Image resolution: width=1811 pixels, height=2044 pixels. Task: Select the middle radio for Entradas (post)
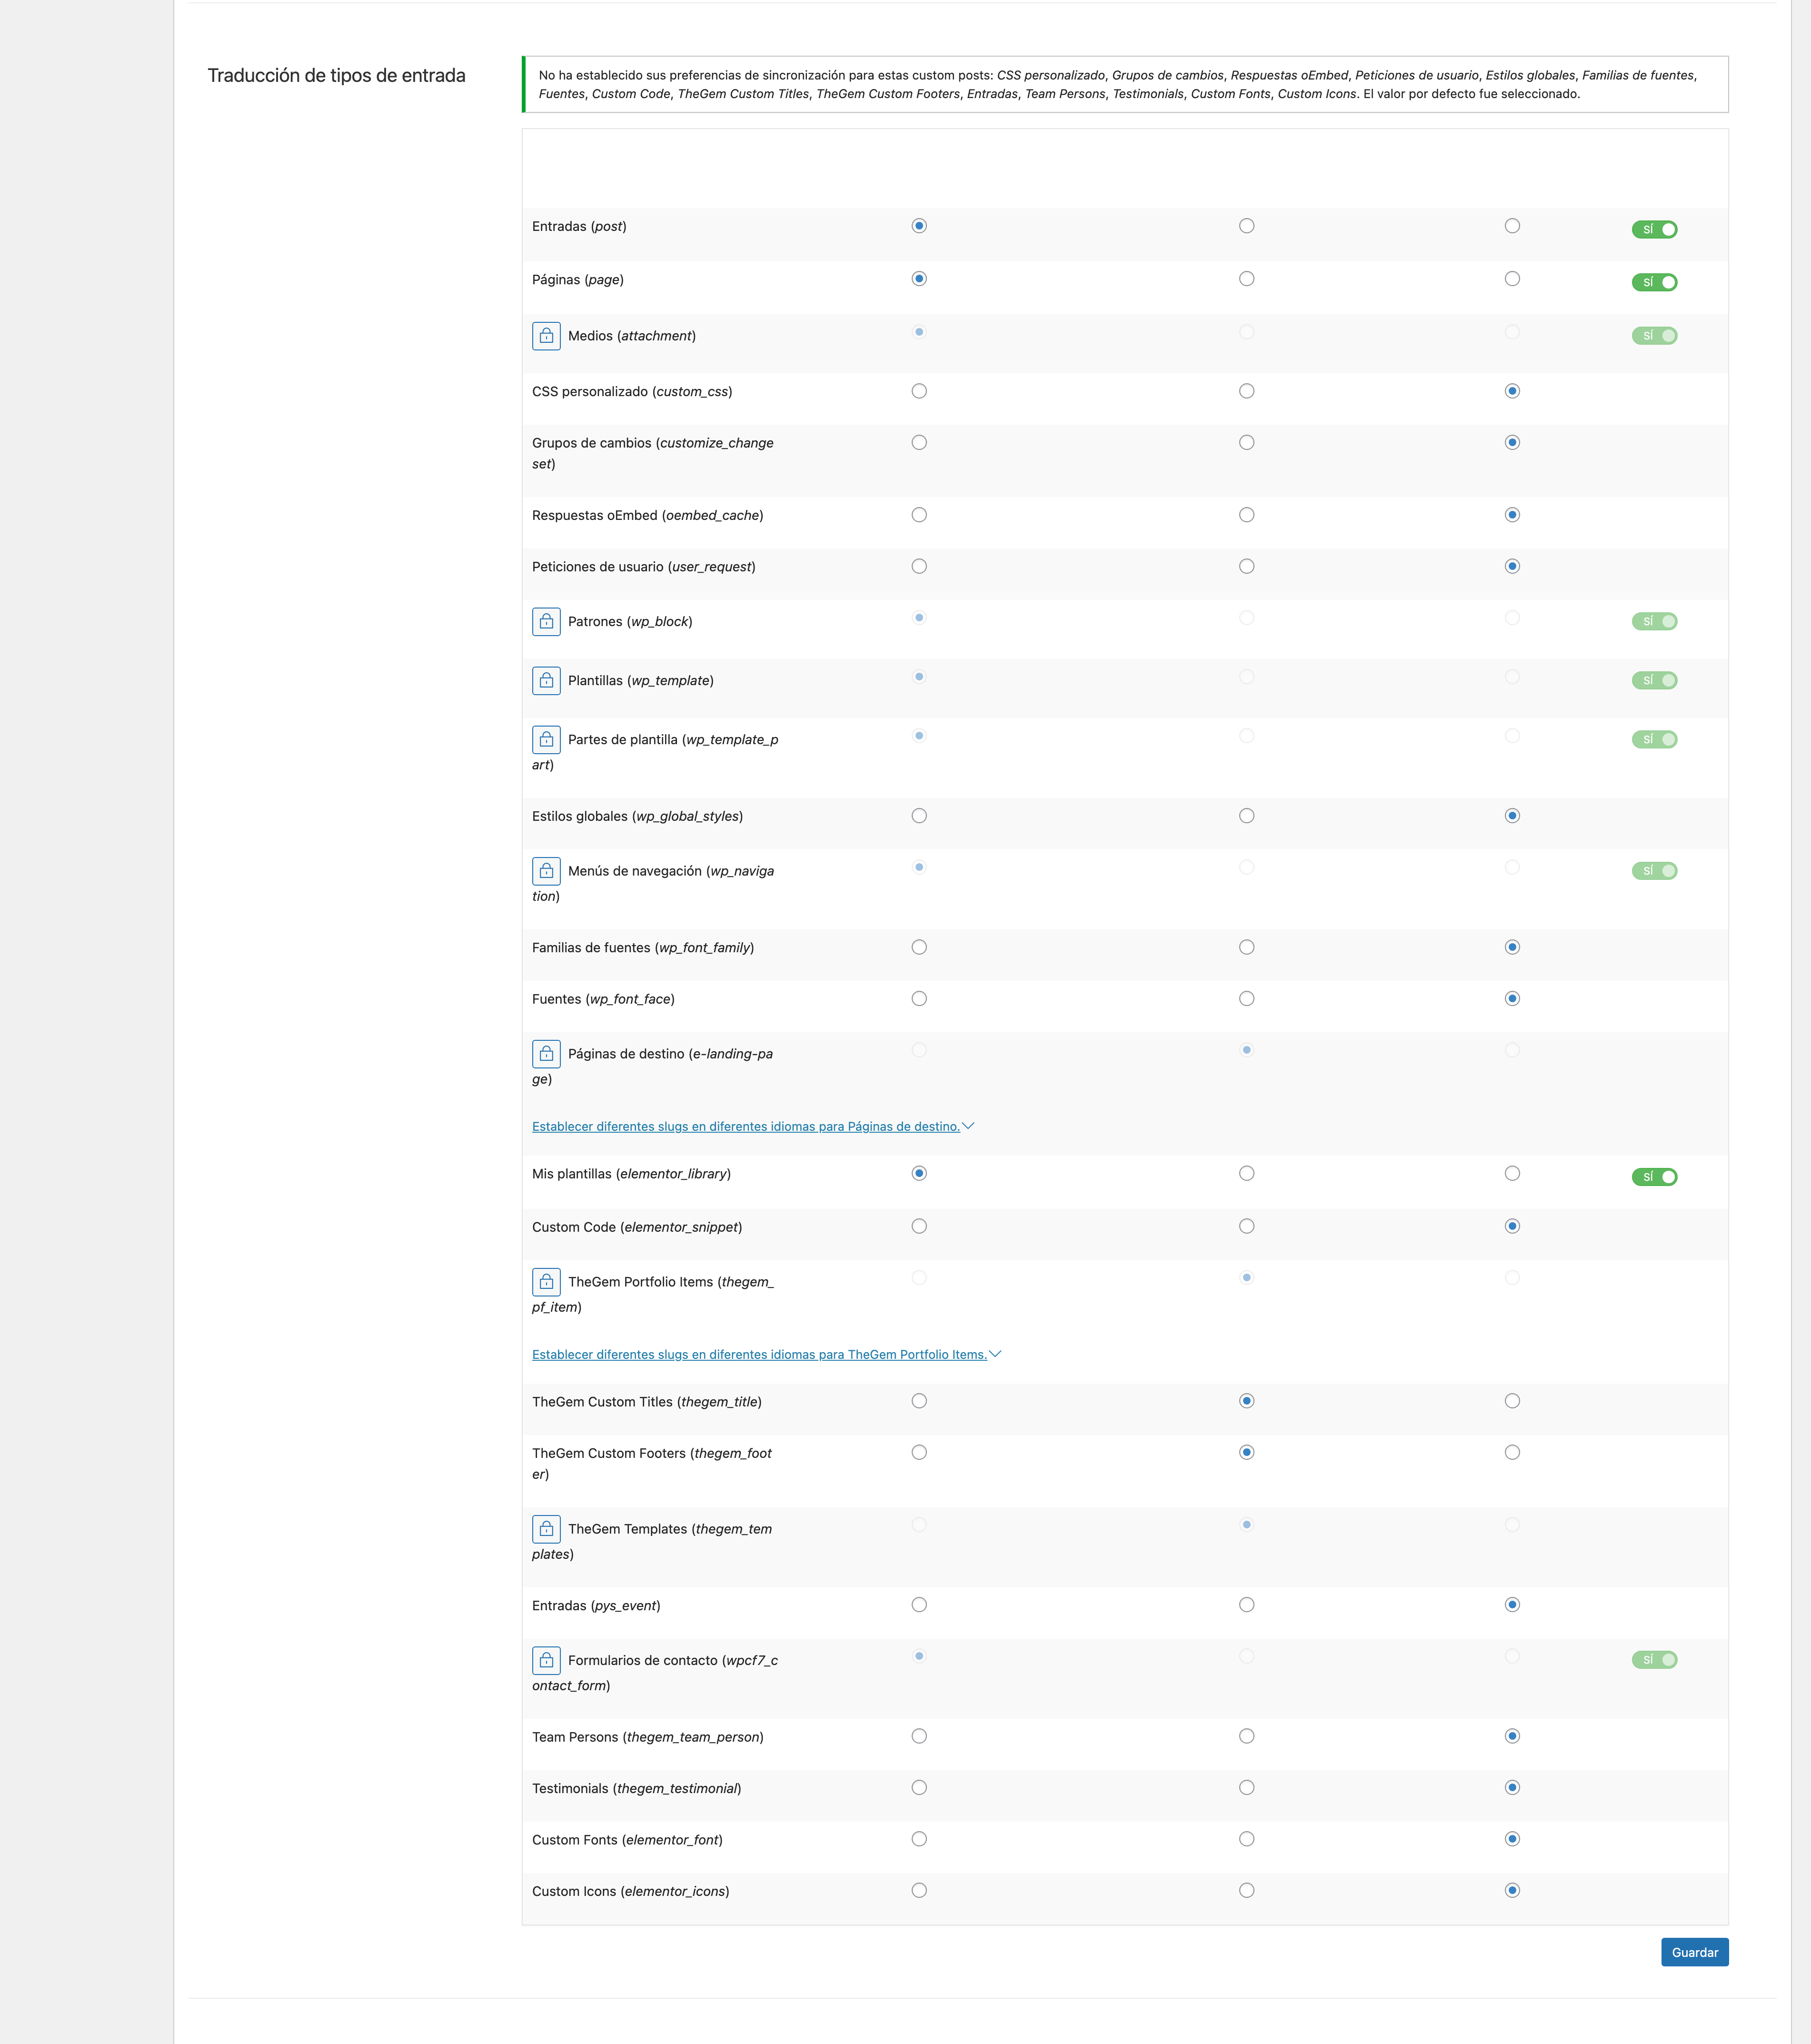pos(1246,226)
